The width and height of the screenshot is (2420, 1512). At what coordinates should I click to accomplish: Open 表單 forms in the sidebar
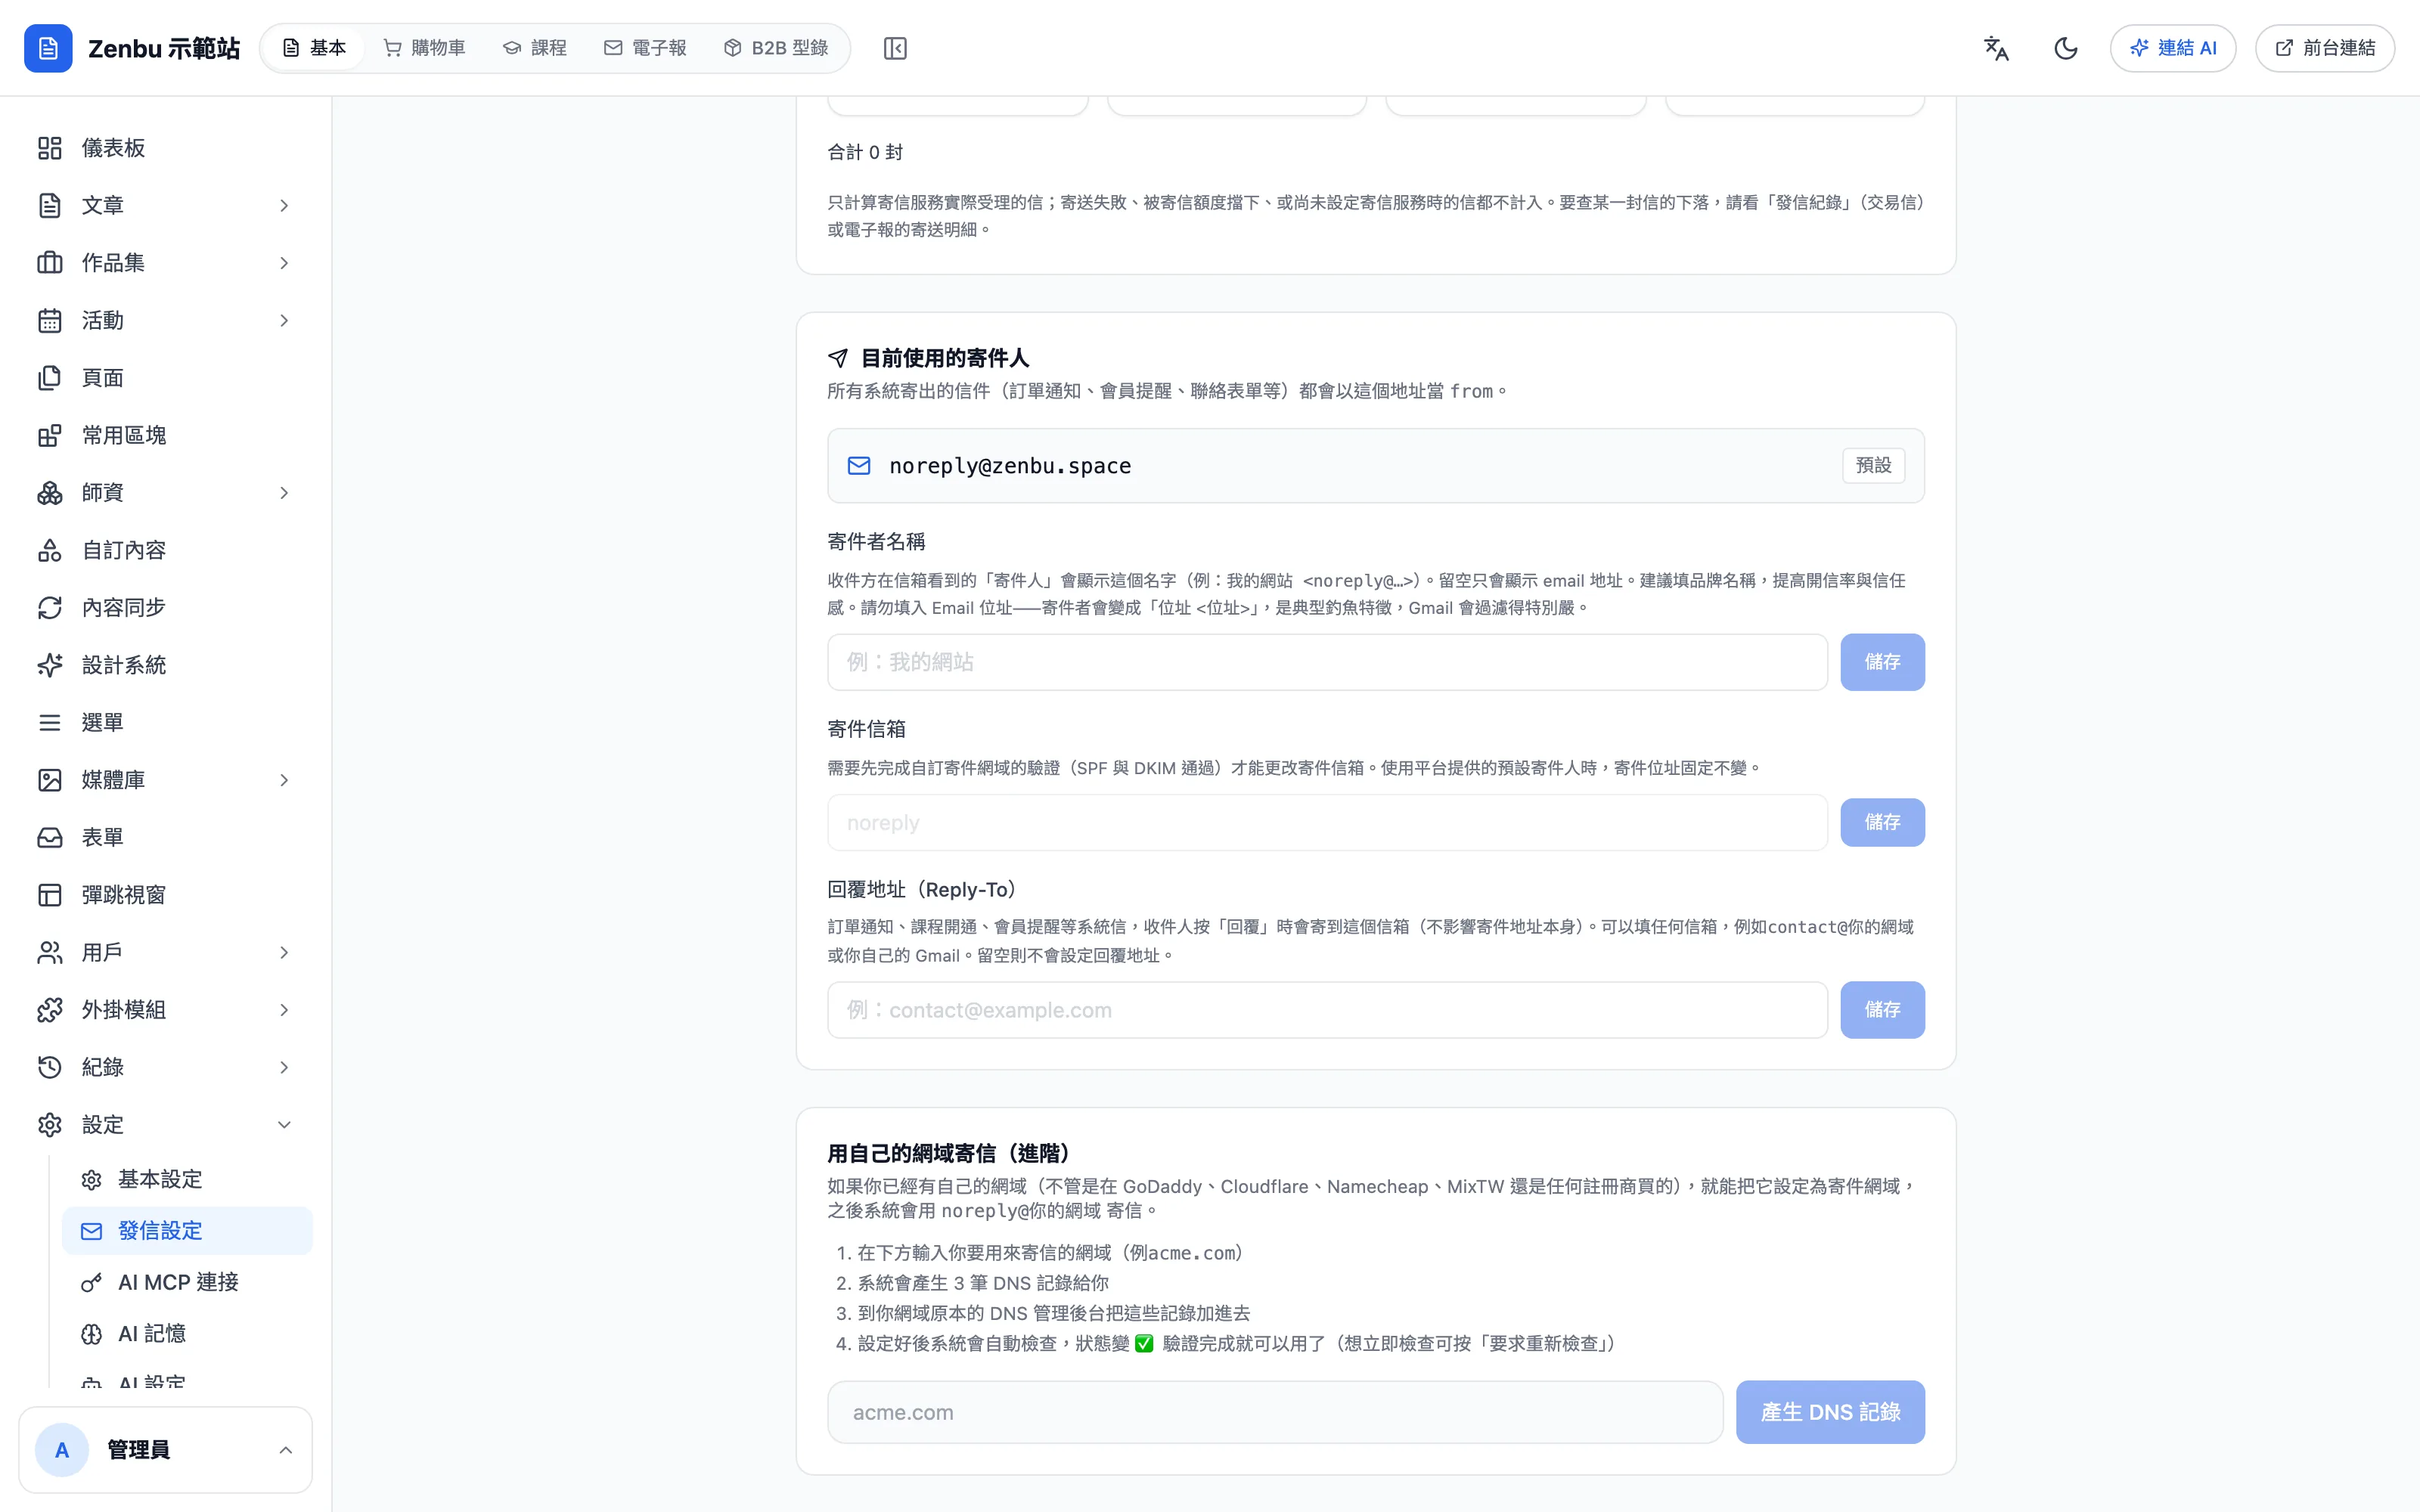click(166, 837)
